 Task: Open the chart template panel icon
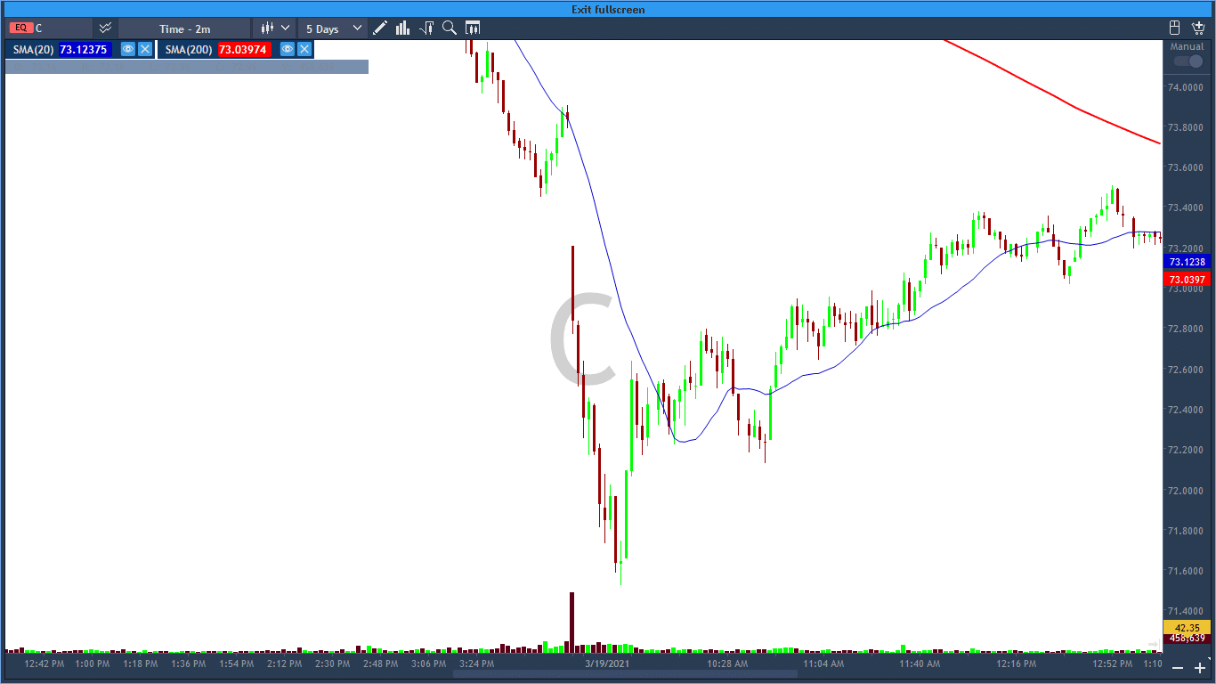click(x=473, y=28)
